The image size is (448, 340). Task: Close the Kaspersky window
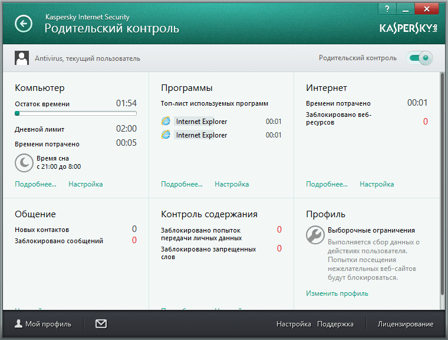coord(427,9)
